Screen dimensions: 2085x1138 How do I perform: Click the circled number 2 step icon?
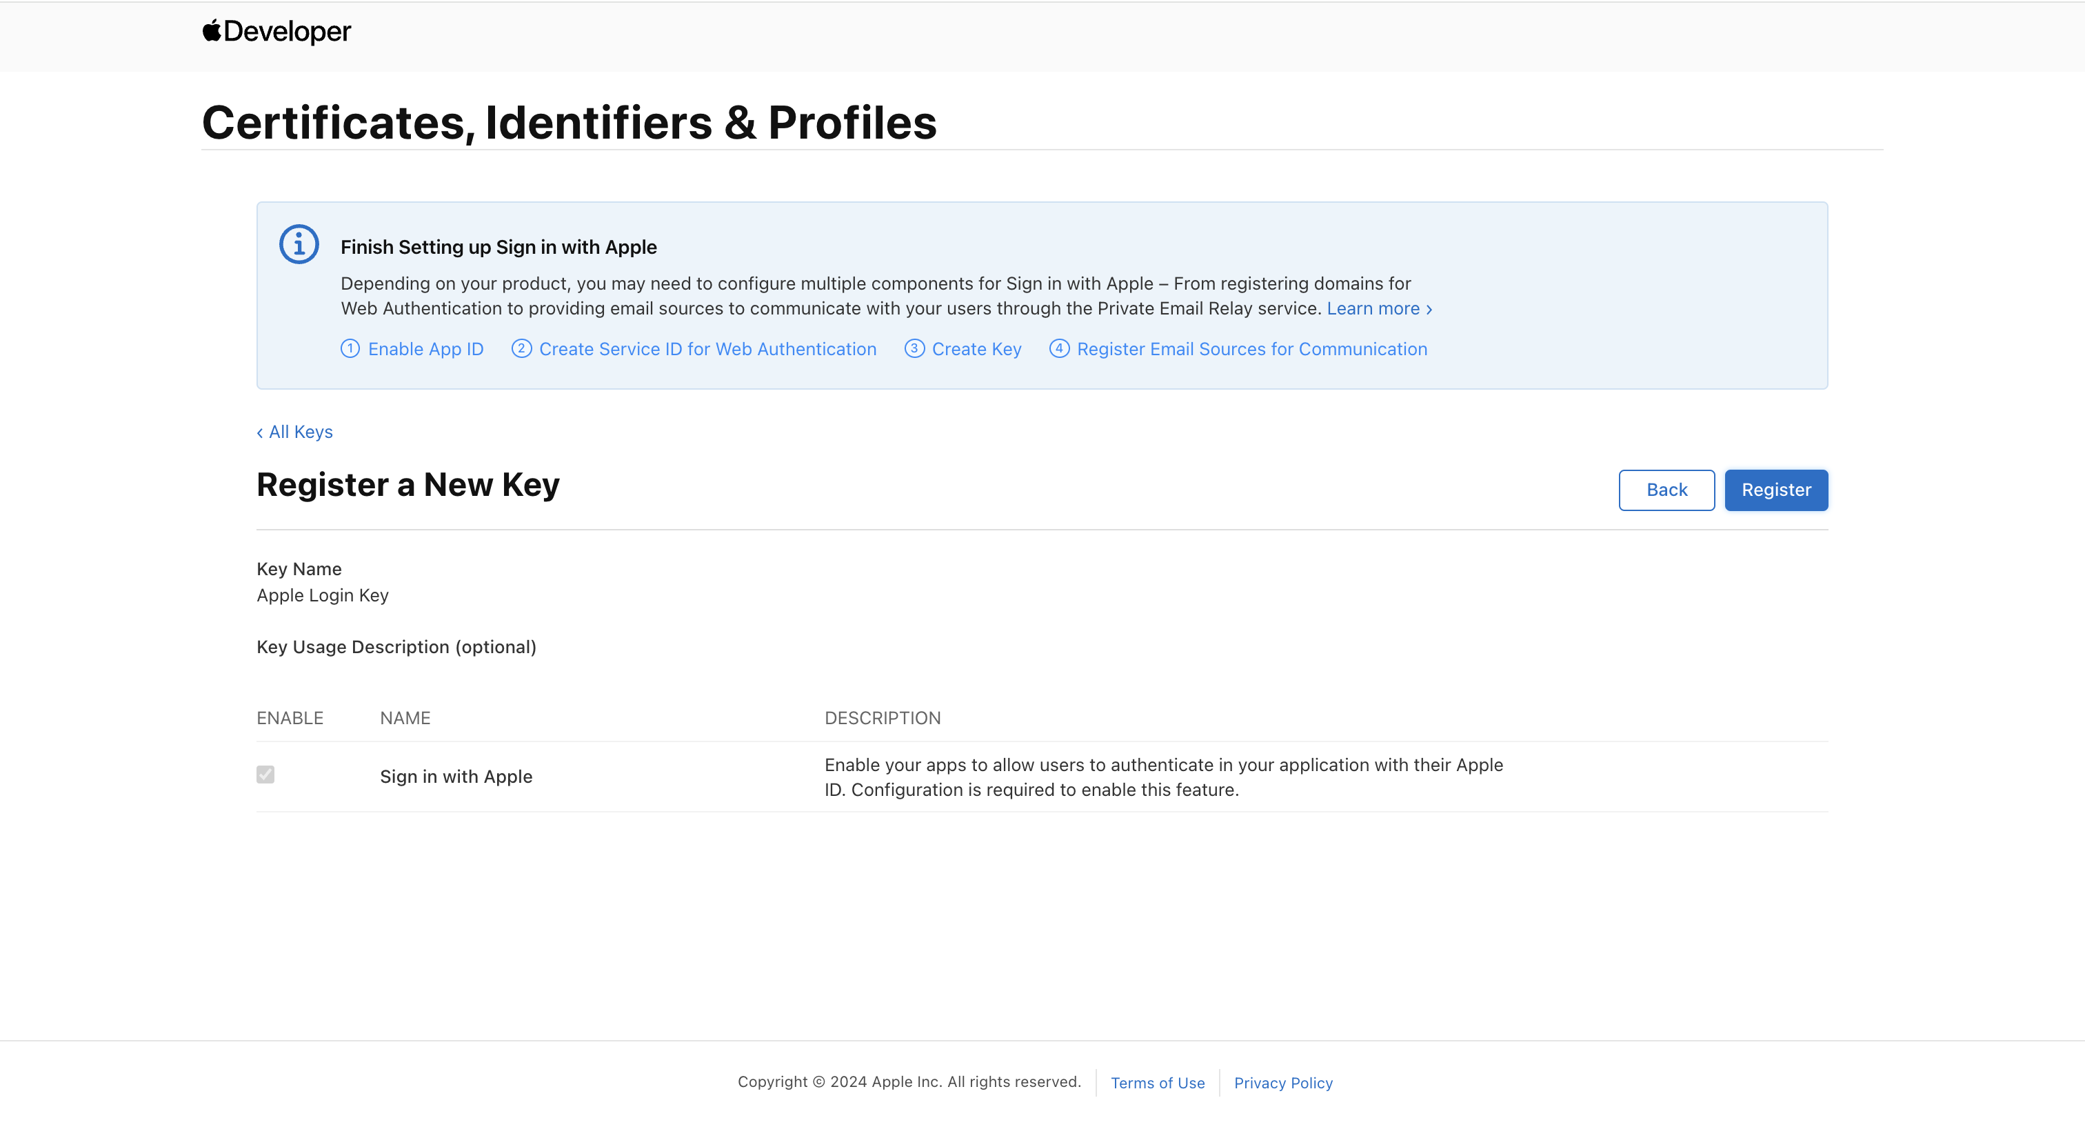521,349
